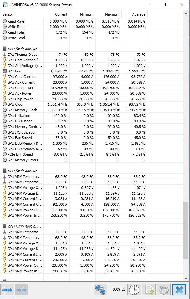Image resolution: width=190 pixels, height=299 pixels.
Task: Click the 1,716 MB maximum value
Action: coord(112,143)
